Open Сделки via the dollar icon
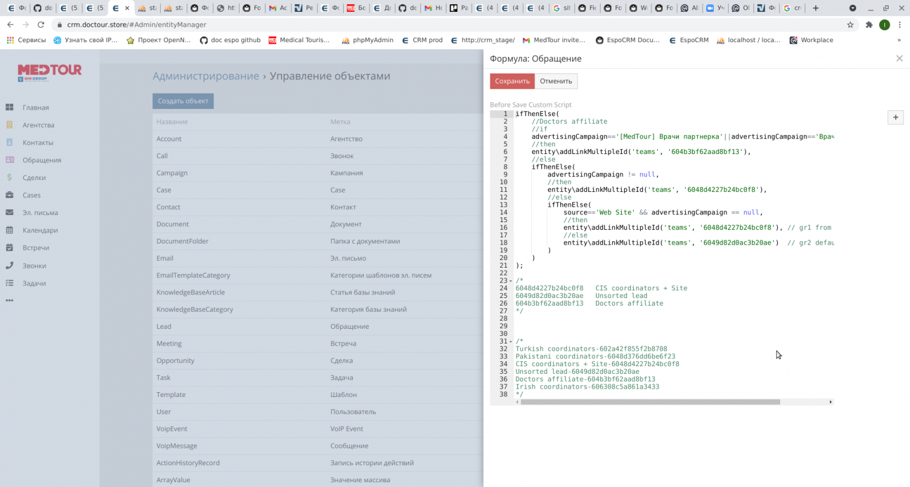The image size is (910, 487). tap(9, 177)
